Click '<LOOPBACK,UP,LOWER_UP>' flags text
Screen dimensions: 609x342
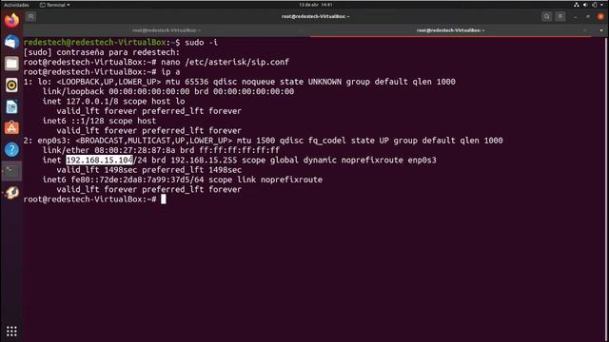pyautogui.click(x=108, y=82)
